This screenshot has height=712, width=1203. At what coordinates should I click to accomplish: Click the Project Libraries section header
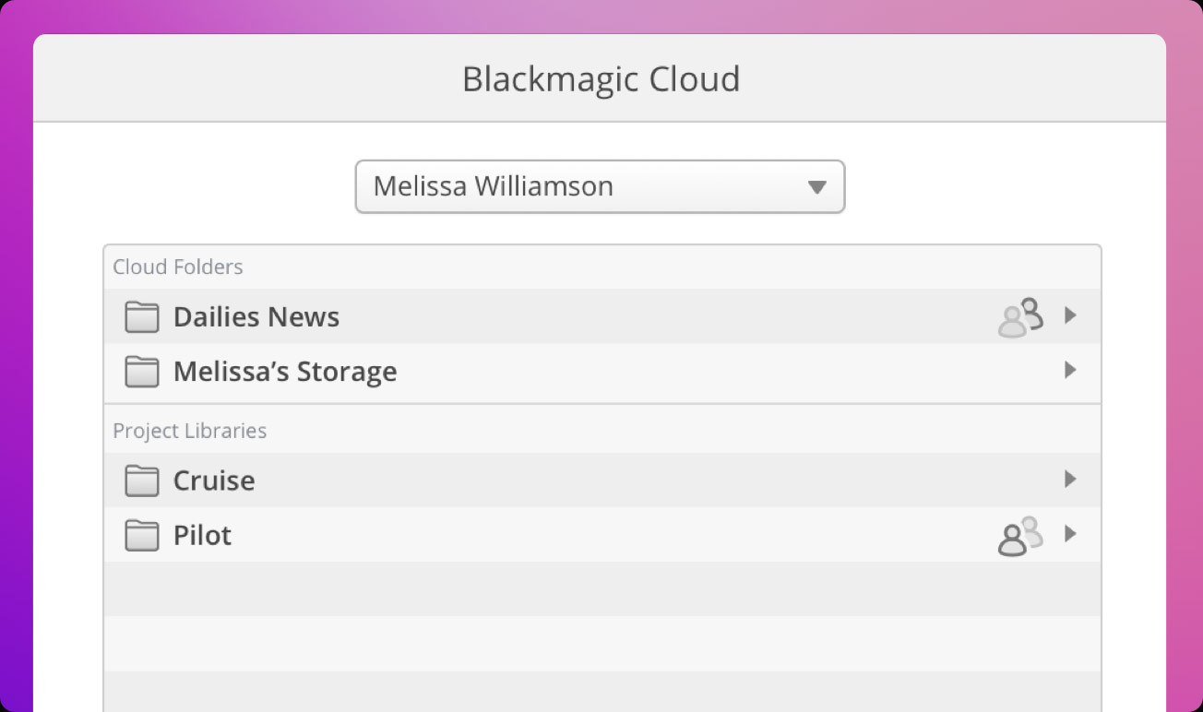[189, 430]
